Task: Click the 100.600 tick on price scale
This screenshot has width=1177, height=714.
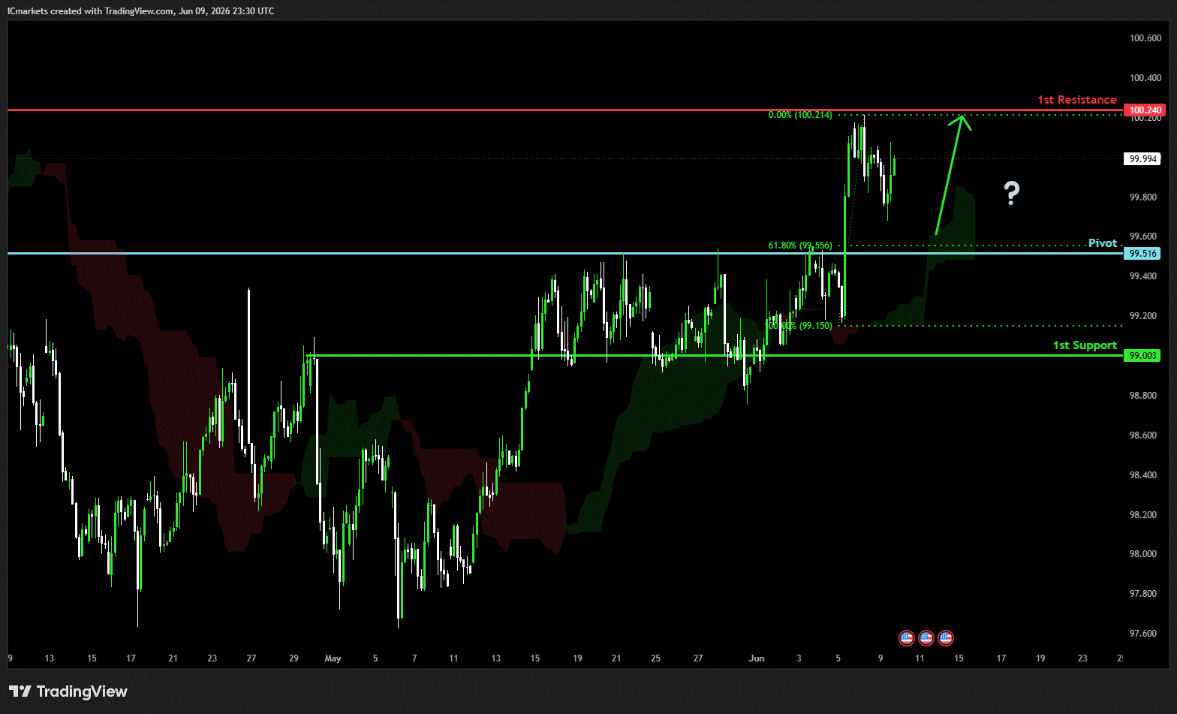Action: (1145, 38)
